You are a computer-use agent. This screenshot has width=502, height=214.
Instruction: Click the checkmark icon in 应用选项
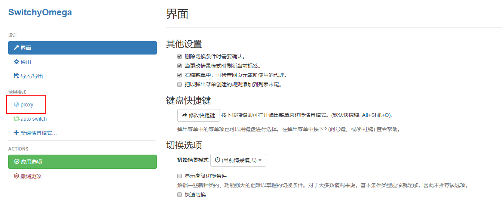tap(16, 162)
